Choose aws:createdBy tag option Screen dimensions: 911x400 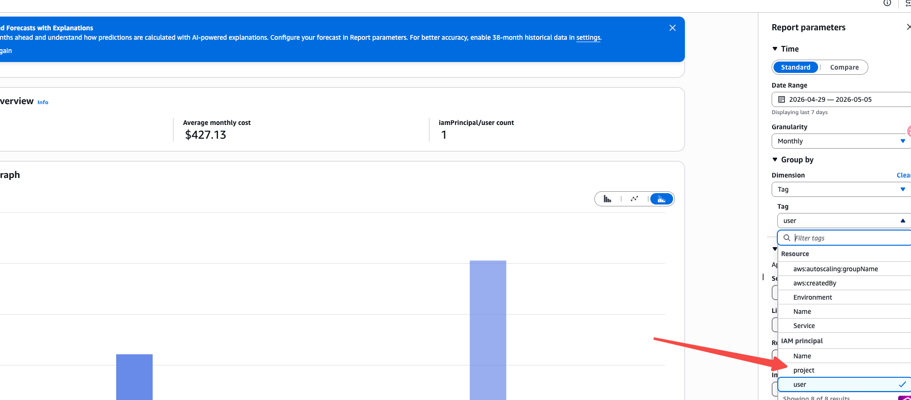tap(845, 283)
